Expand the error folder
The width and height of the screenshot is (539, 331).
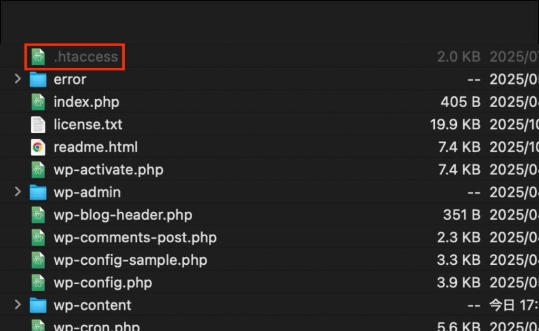18,79
